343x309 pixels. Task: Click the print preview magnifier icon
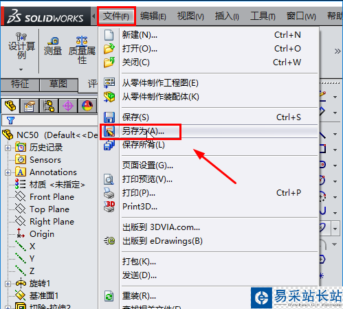[x=109, y=179]
